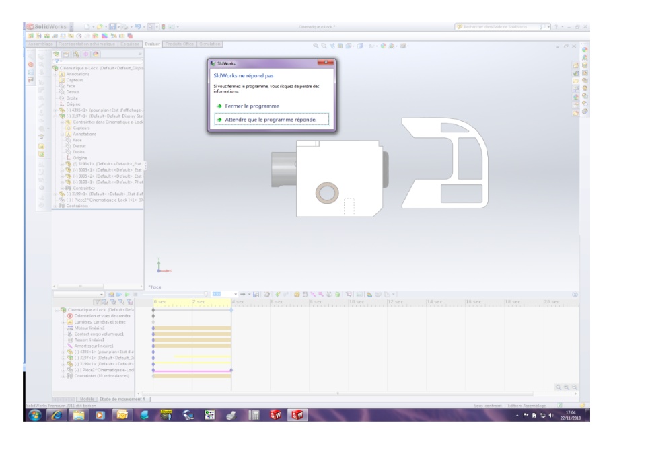Click the Rebuild traffic light icon

point(163,27)
